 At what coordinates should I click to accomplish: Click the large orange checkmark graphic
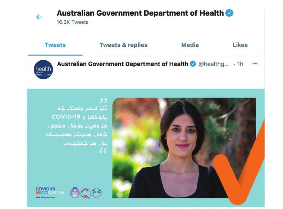pyautogui.click(x=239, y=162)
